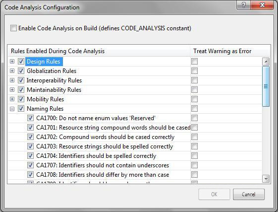
Task: Click the Rules Enabled During Code Analysis header
Action: 99,51
